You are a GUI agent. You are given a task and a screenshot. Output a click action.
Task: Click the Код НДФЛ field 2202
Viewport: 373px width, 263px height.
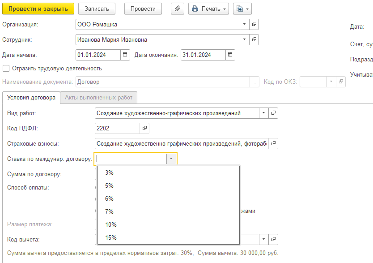(x=117, y=128)
